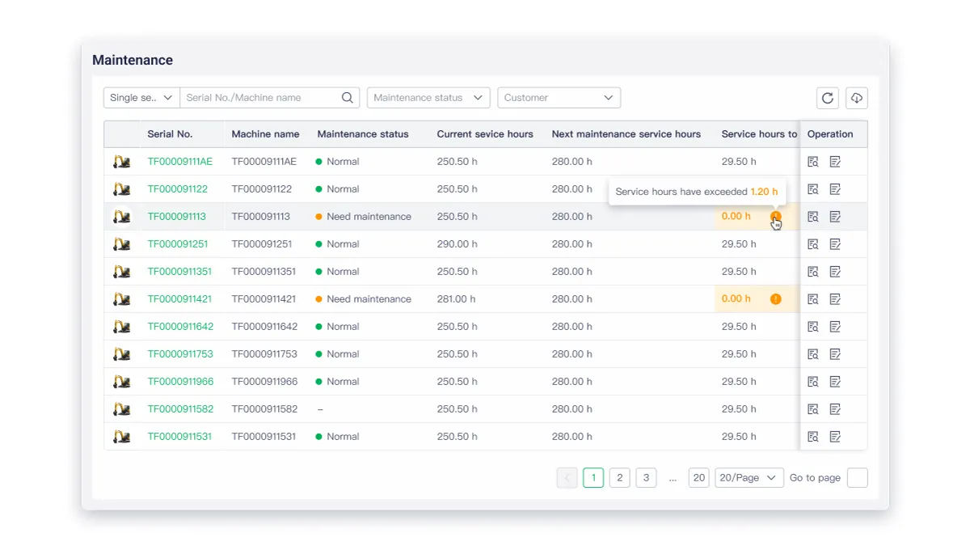This screenshot has width=970, height=550.
Task: Click view details icon for TF0000911642
Action: click(813, 327)
